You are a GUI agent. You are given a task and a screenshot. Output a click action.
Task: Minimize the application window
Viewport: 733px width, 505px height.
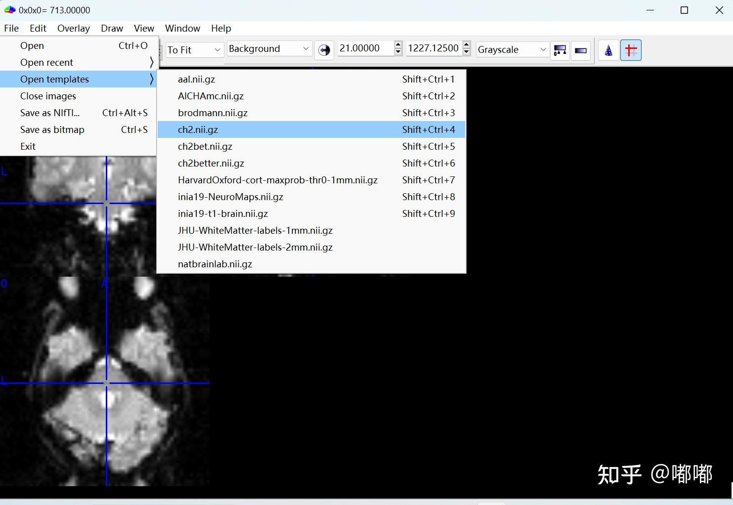click(x=650, y=10)
